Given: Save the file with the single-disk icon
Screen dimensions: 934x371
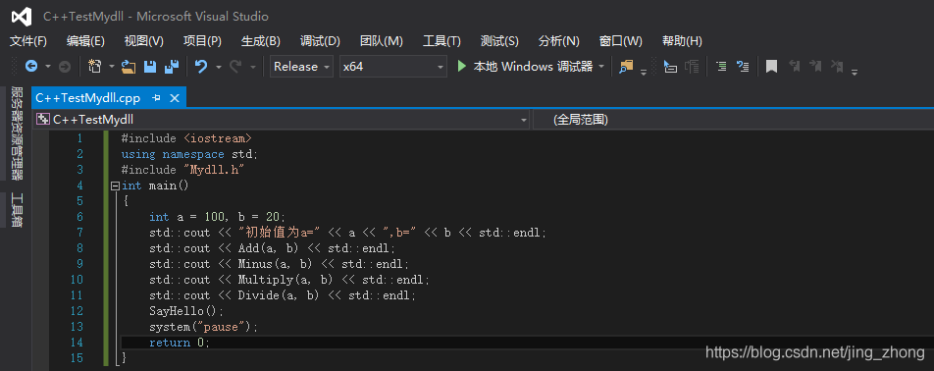Looking at the screenshot, I should pyautogui.click(x=150, y=67).
